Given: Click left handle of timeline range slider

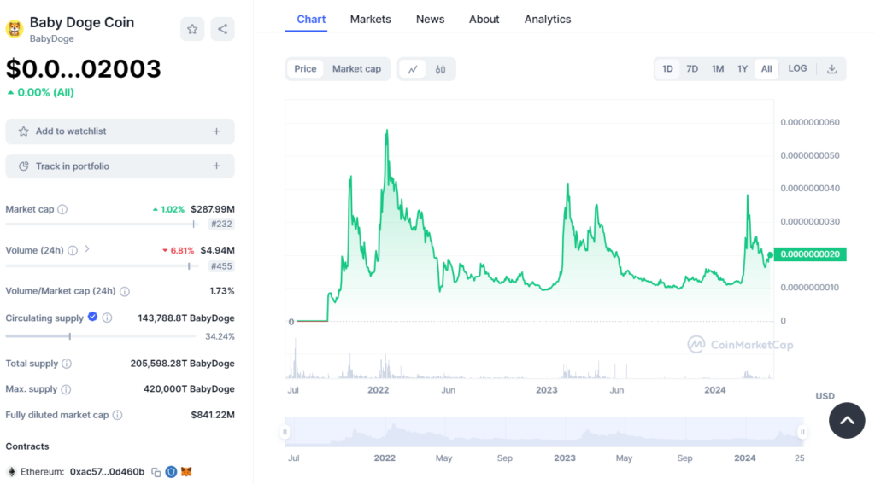Looking at the screenshot, I should point(287,433).
